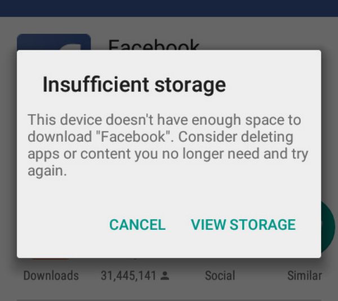Click the "Insufficient storage" dialog heading
This screenshot has height=301, width=338.
(x=134, y=85)
